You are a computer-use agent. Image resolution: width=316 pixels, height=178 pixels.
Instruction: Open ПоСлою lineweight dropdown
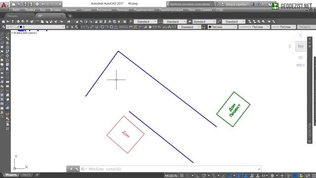[x=283, y=27]
